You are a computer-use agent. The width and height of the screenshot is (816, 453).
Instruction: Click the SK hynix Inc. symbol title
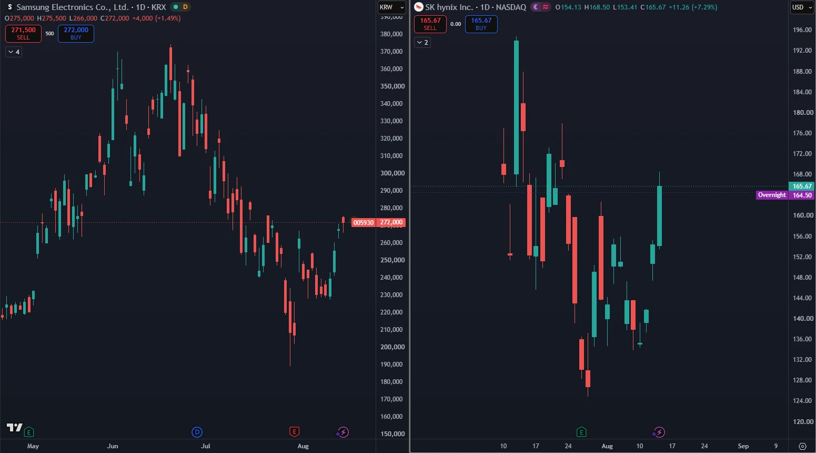449,7
